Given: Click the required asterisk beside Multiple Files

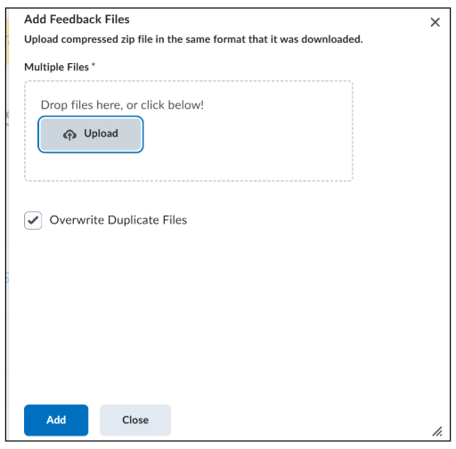Looking at the screenshot, I should tap(94, 64).
